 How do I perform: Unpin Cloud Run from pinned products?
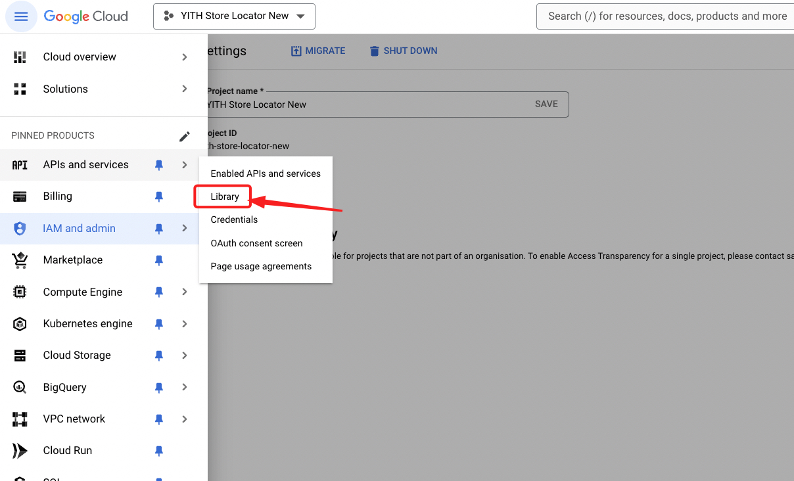(x=158, y=451)
